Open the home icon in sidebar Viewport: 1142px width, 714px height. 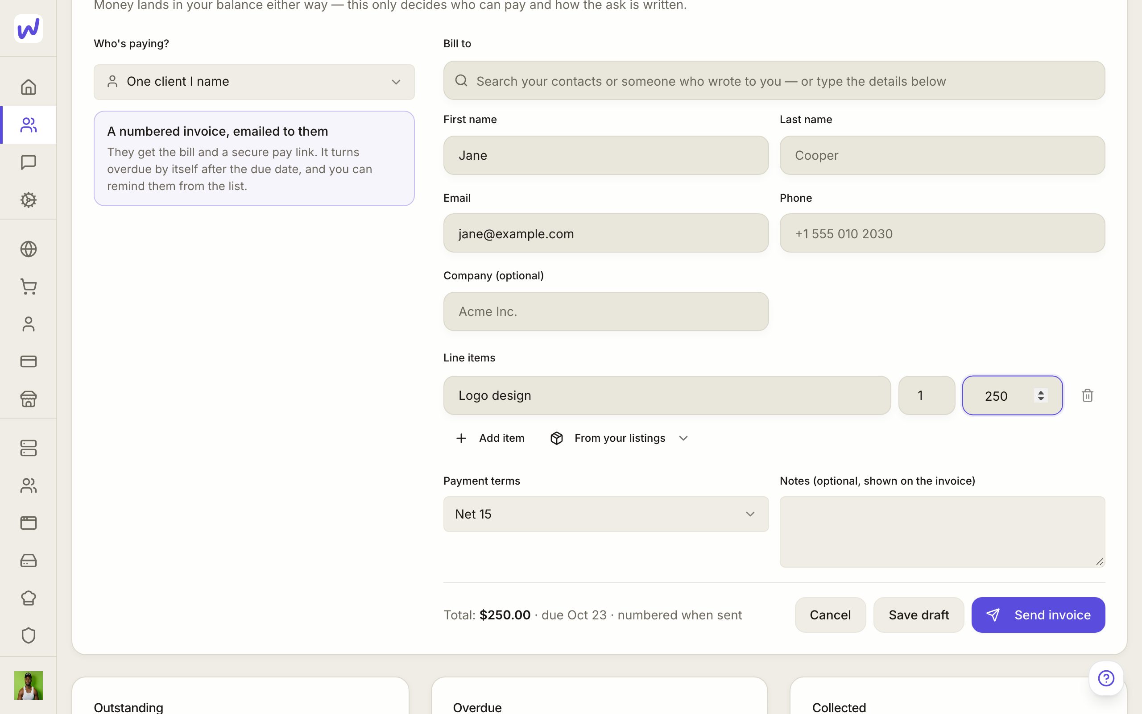[28, 87]
